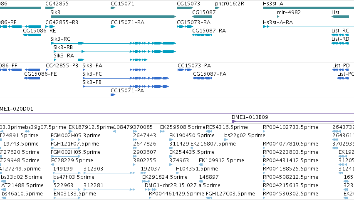
Task: Select the CG15086-PE protein label
Action: point(40,74)
